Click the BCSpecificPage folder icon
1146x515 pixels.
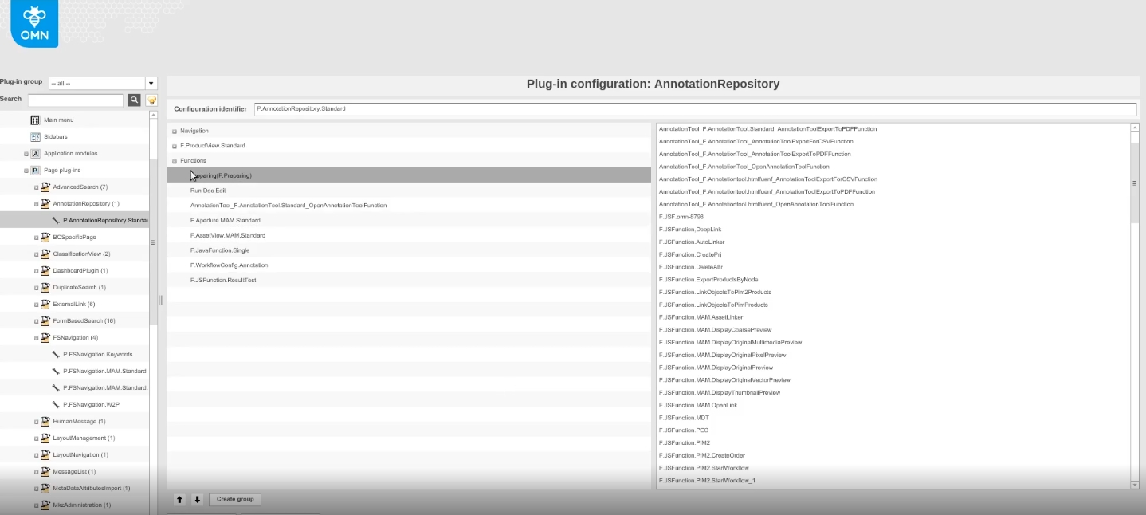tap(45, 238)
